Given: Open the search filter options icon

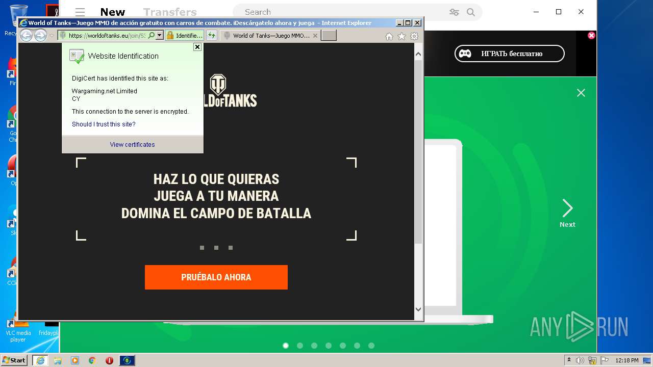Looking at the screenshot, I should [x=454, y=12].
